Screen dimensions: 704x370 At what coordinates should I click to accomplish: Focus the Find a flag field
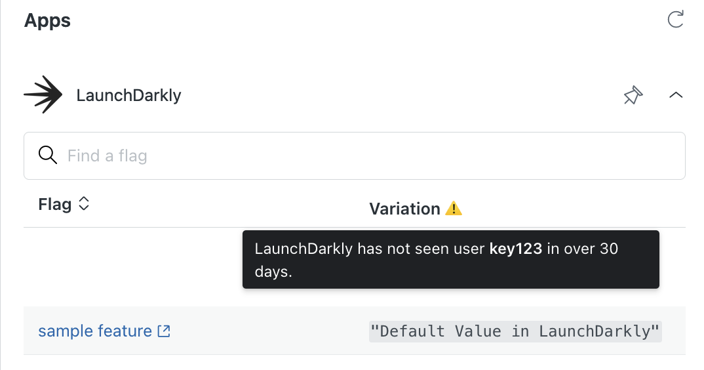(x=354, y=155)
